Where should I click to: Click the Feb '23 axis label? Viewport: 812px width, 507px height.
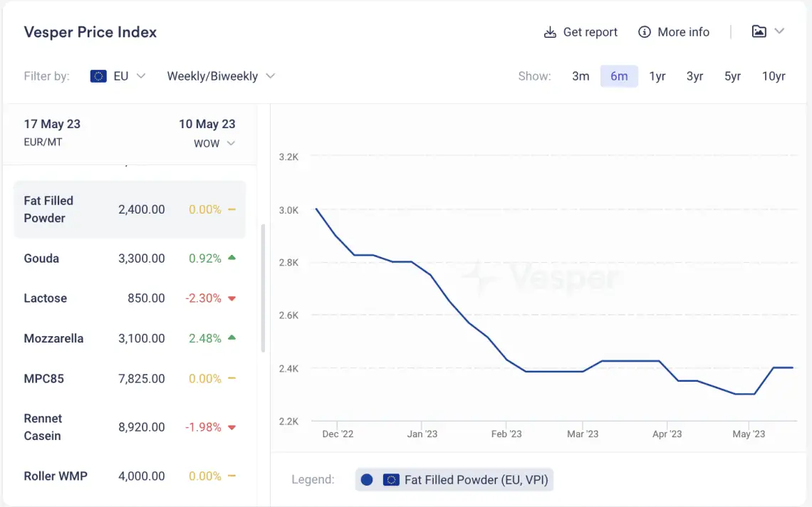pyautogui.click(x=506, y=434)
